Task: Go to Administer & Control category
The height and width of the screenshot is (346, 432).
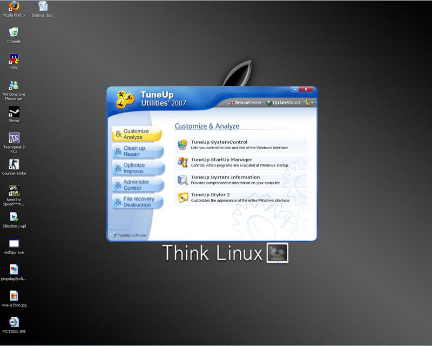Action: tap(138, 184)
